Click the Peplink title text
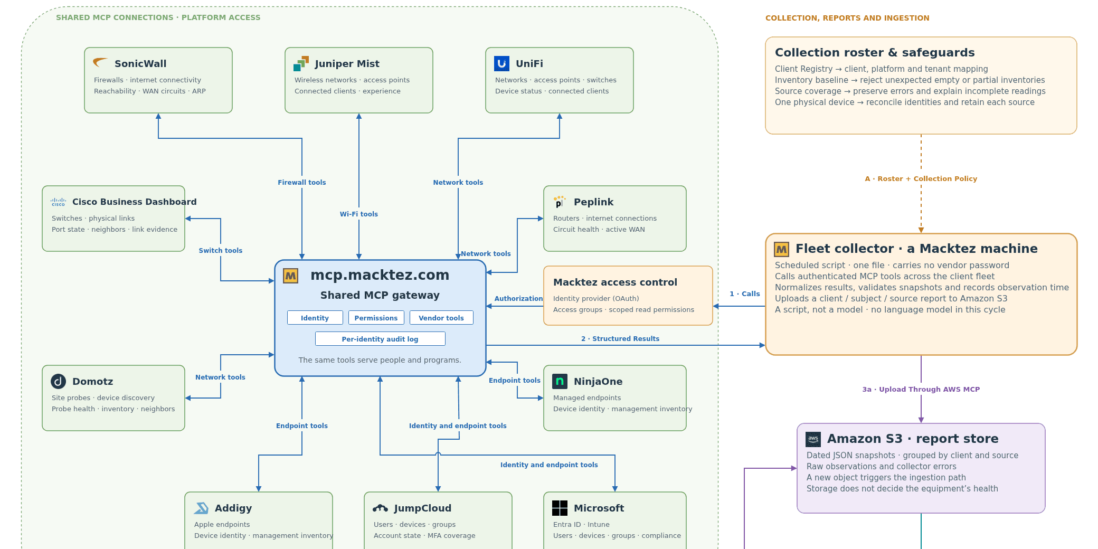 pyautogui.click(x=593, y=202)
